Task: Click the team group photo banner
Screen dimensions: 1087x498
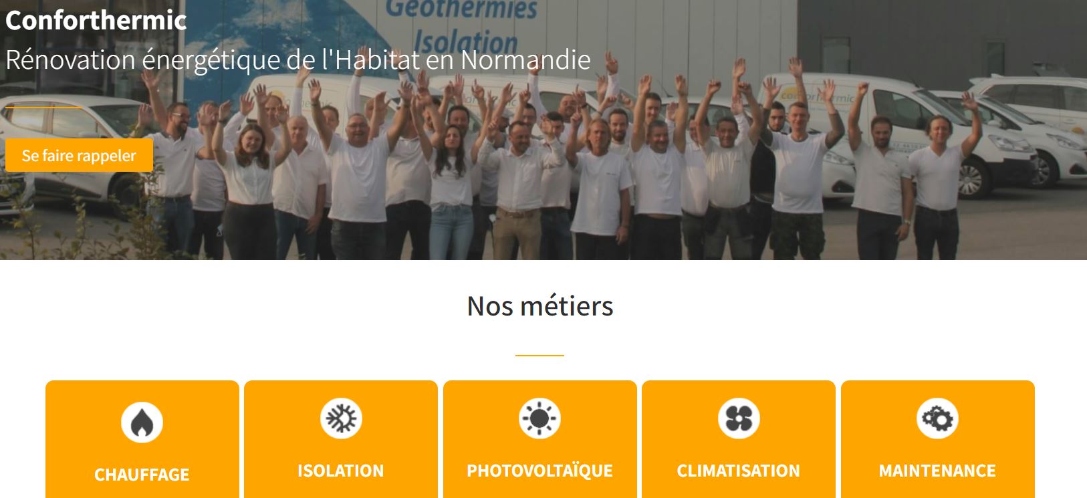Action: coord(543,130)
